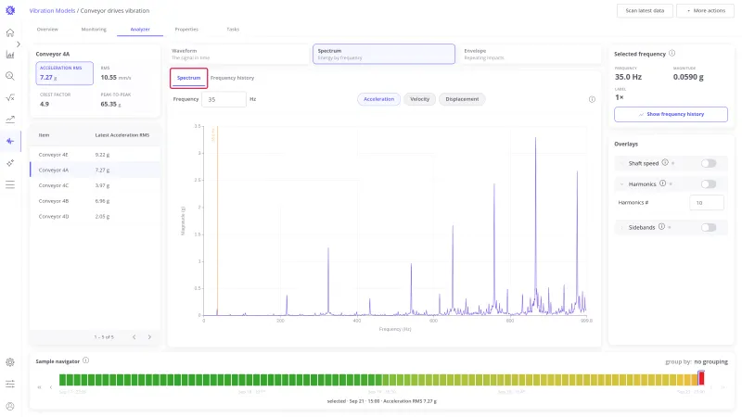Open the user profile sidebar icon
Screen dimensions: 742x417
pyautogui.click(x=10, y=406)
